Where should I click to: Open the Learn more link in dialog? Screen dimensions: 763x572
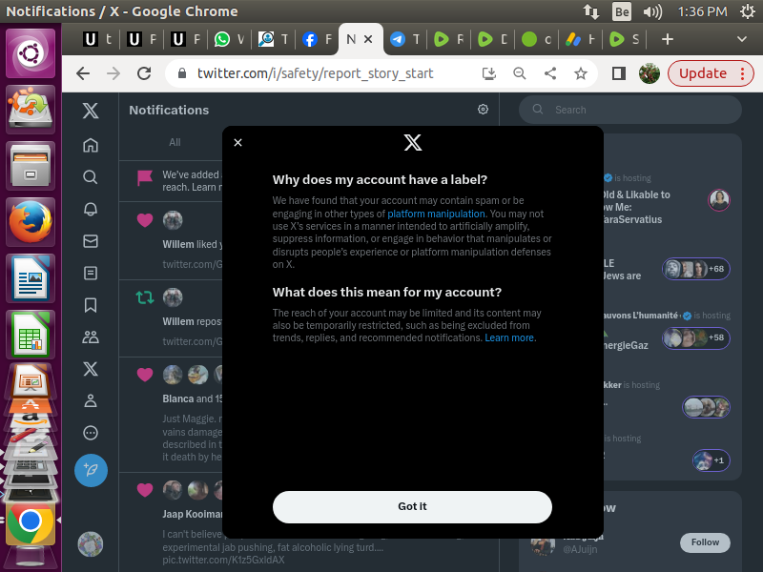[x=510, y=337]
